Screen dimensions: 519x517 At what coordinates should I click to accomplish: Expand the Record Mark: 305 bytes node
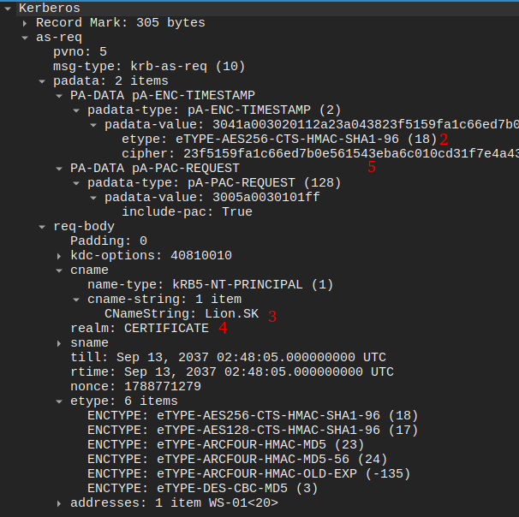pos(25,22)
